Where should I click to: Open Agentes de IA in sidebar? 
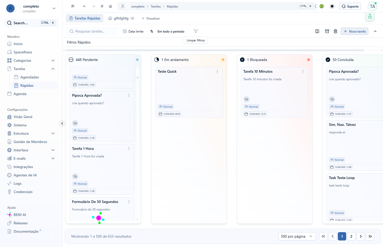pos(25,175)
